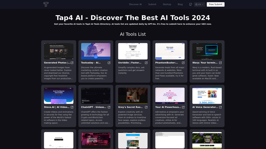The image size is (266, 149).
Task: Open external link icon for Generated Photos
Action: (72, 63)
